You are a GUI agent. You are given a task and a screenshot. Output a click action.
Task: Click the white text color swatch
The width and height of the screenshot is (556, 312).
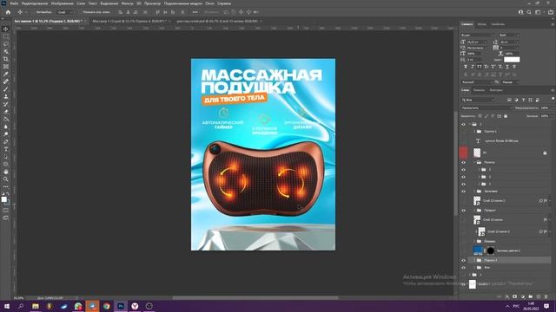point(512,60)
